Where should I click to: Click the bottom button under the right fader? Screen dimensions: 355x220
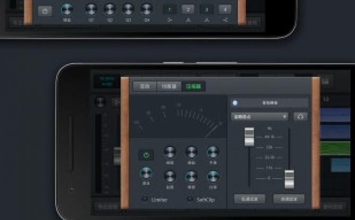pos(289,199)
